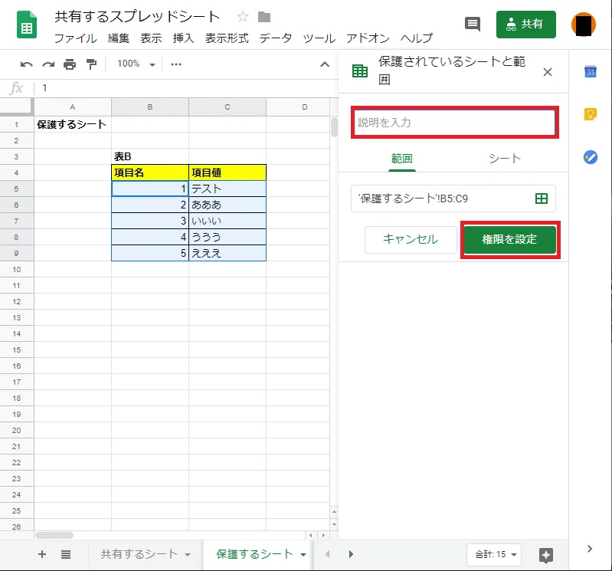The height and width of the screenshot is (571, 612).
Task: Click the spreadsheet title 共有するスプレッドシート
Action: (x=137, y=17)
